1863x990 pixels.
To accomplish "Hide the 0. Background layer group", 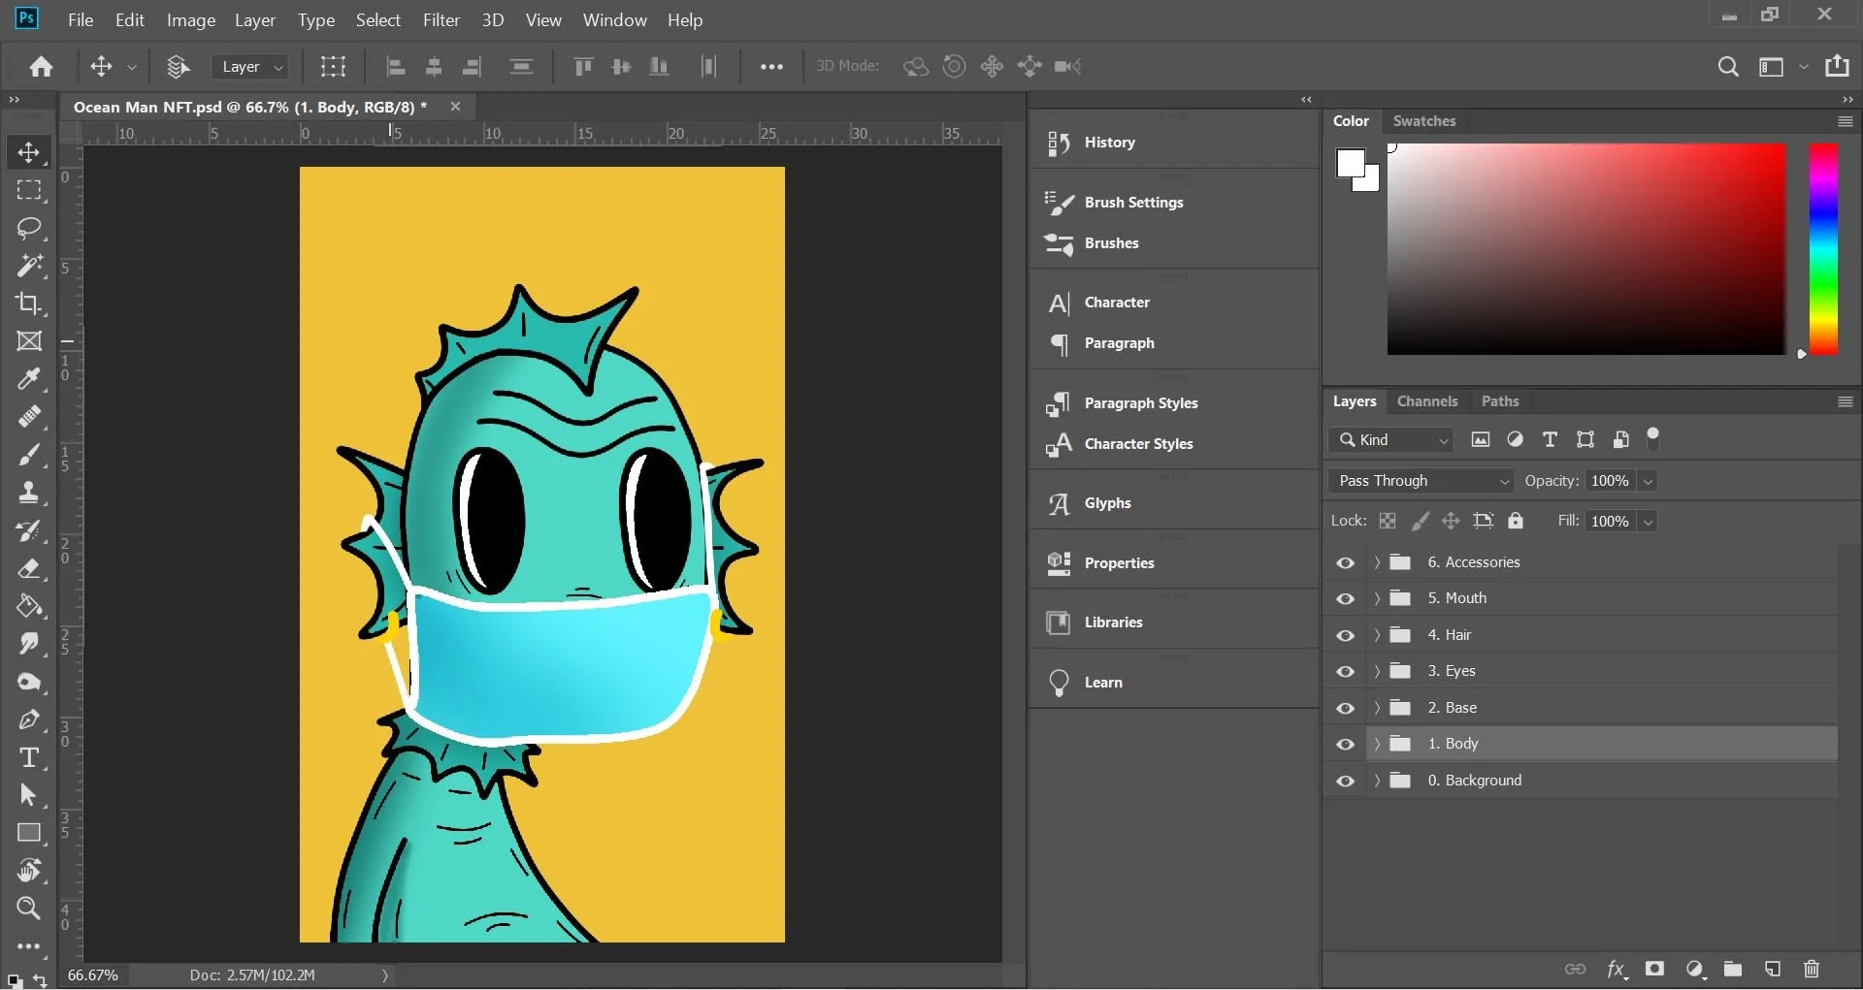I will tap(1345, 781).
